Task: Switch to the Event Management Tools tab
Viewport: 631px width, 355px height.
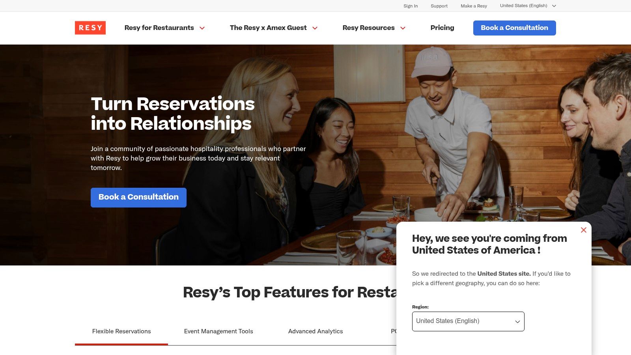Action: pyautogui.click(x=218, y=331)
